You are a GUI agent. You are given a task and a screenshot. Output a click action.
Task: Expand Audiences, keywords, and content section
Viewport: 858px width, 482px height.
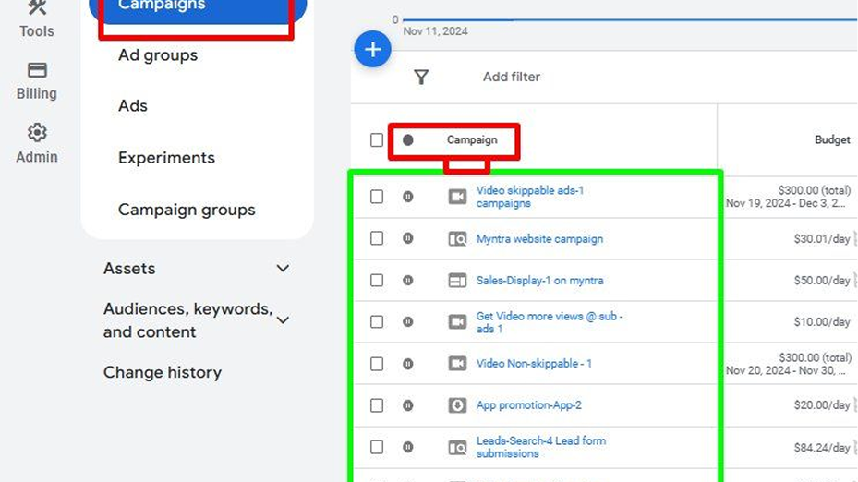[283, 320]
